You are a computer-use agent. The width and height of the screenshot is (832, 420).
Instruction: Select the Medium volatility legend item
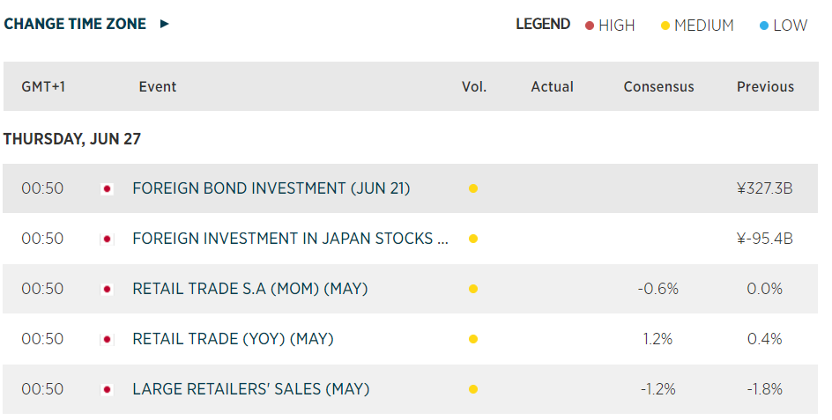click(x=703, y=26)
